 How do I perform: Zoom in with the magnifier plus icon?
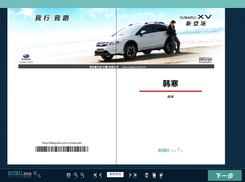pos(76,175)
